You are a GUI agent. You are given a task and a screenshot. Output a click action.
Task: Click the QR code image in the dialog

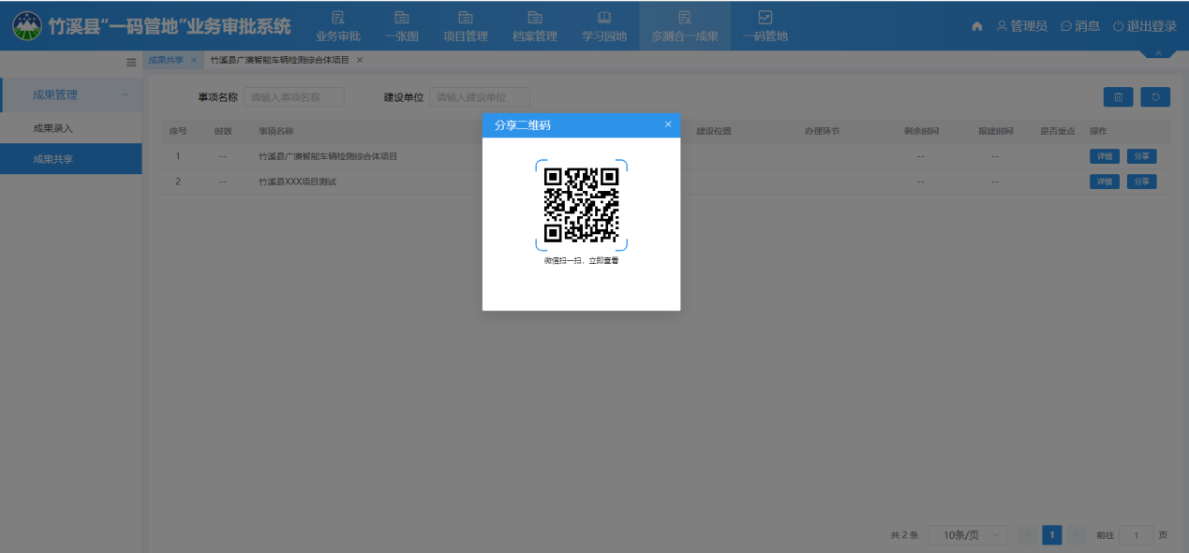coord(581,205)
